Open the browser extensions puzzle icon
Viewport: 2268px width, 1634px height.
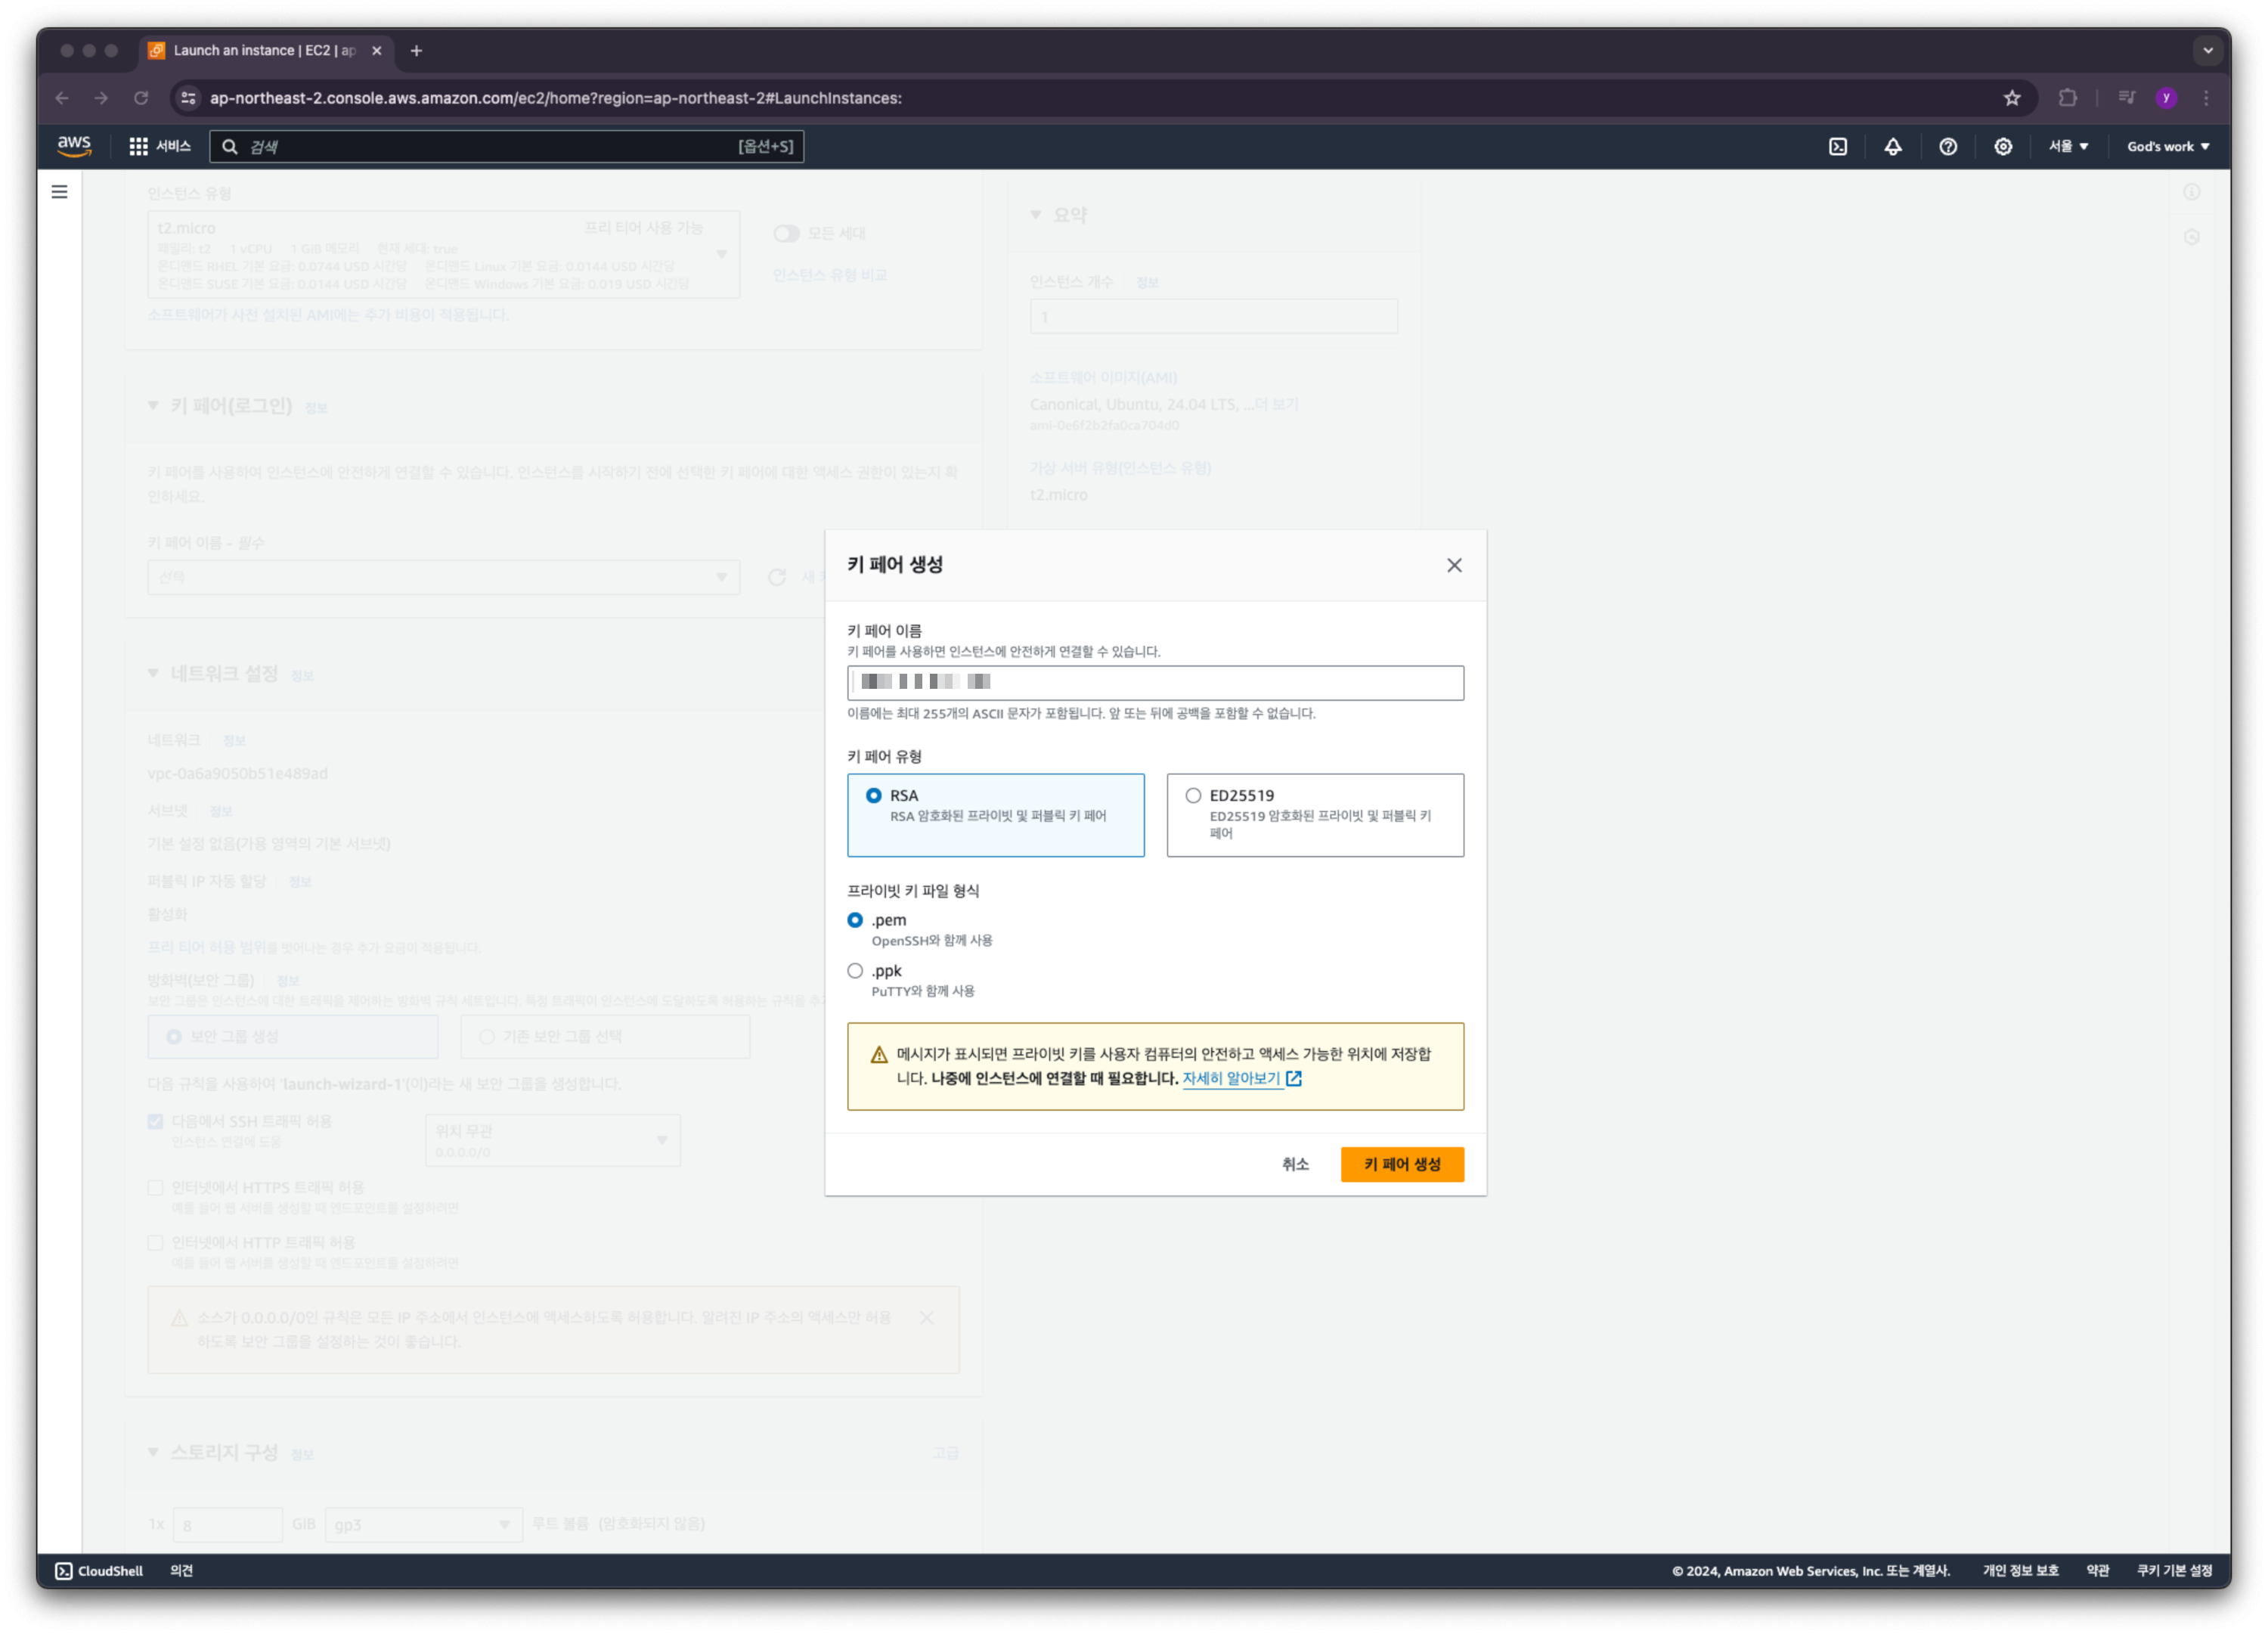pyautogui.click(x=2068, y=98)
